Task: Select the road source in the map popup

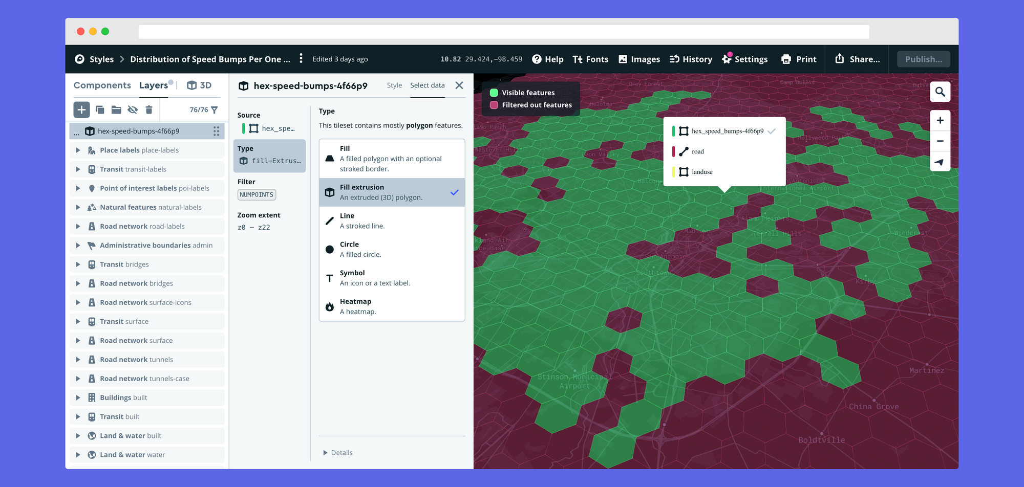Action: 697,152
